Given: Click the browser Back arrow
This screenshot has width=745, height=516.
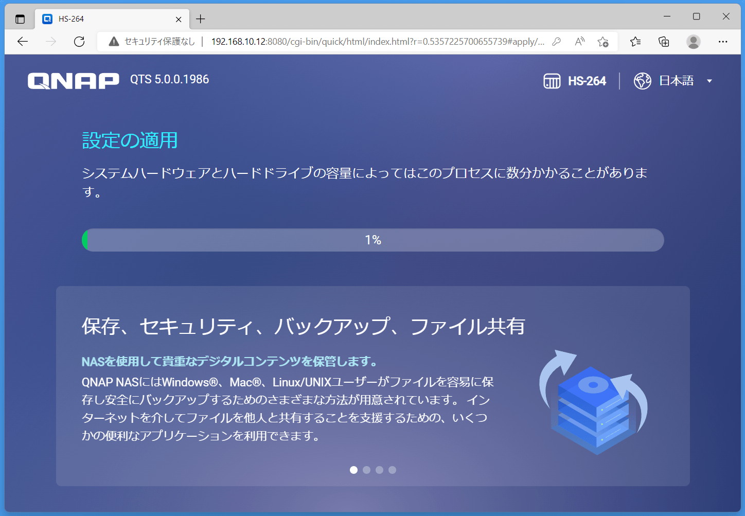Looking at the screenshot, I should (23, 42).
